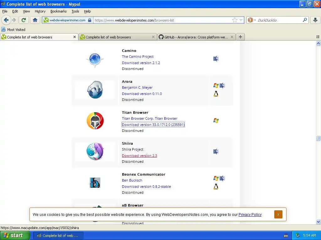This screenshot has width=321, height=240.
Task: Click the Most Visited bookmarks button
Action: [13, 30]
